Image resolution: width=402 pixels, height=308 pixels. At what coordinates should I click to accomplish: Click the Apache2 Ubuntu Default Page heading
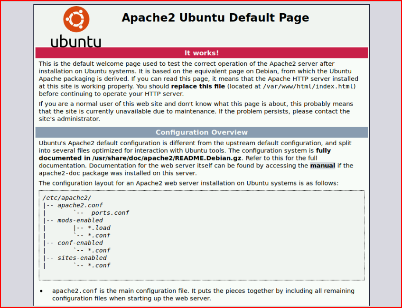[215, 18]
